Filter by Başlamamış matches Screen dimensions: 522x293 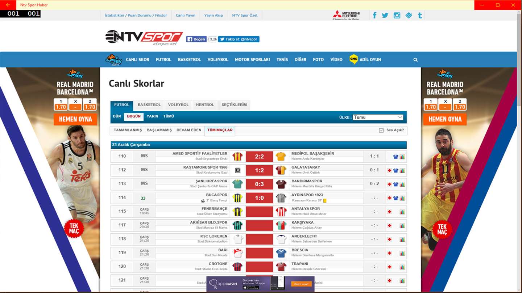tap(159, 130)
